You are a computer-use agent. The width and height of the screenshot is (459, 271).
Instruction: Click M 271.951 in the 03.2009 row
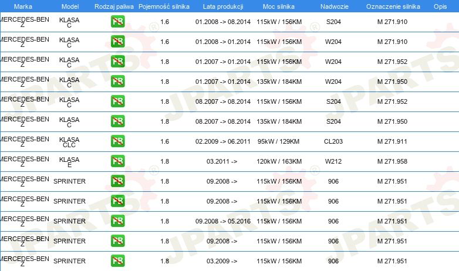coord(392,261)
